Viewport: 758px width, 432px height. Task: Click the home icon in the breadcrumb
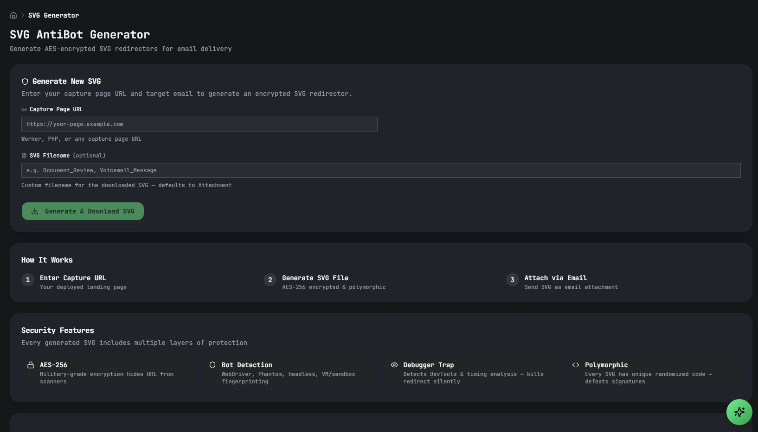(x=13, y=15)
